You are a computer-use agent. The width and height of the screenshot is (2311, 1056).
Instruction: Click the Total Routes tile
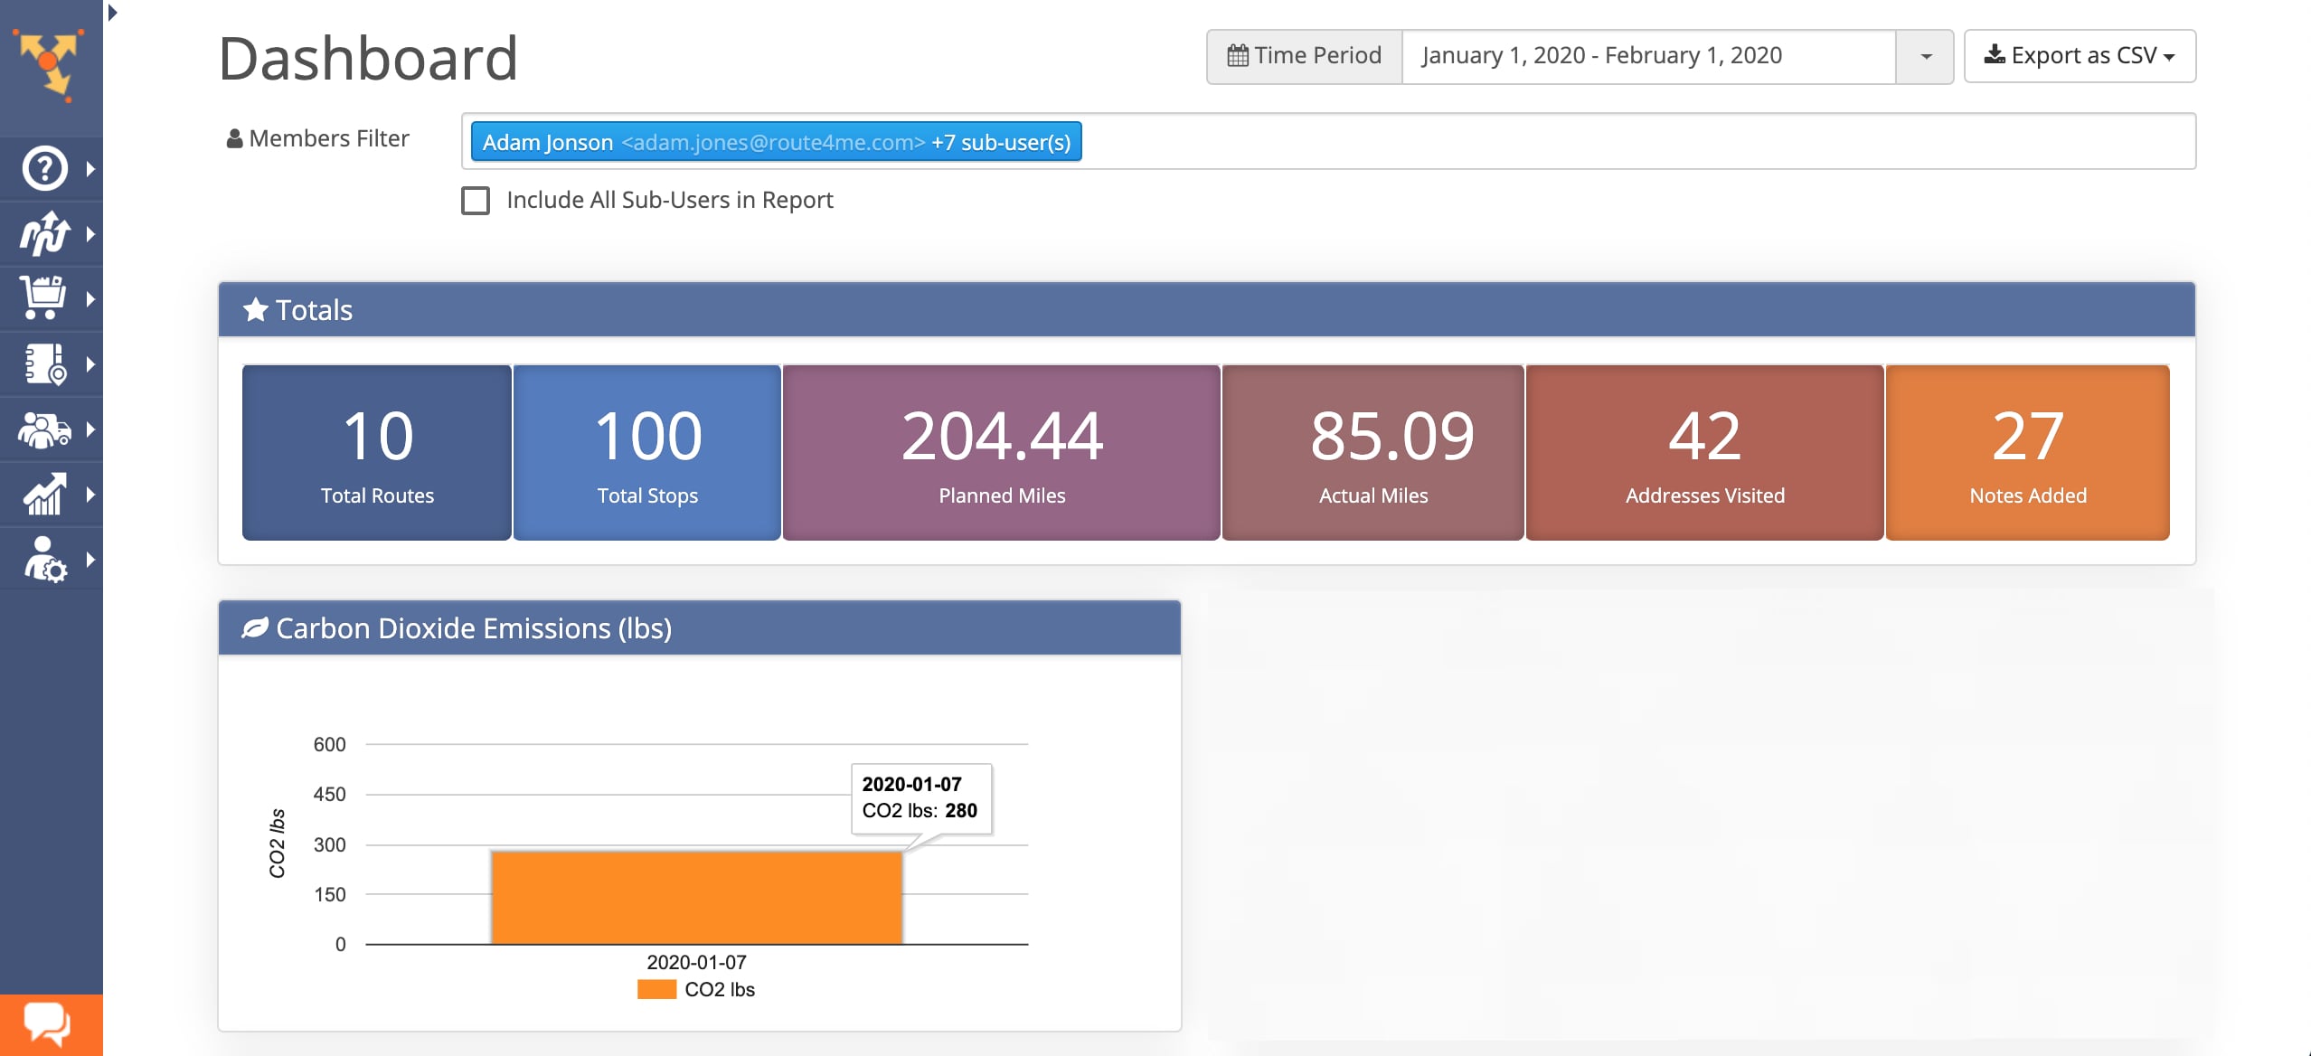click(x=377, y=452)
